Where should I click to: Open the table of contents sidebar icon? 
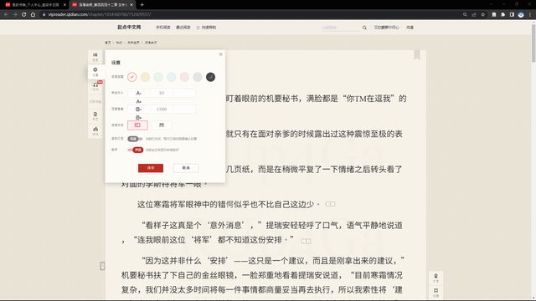click(95, 57)
